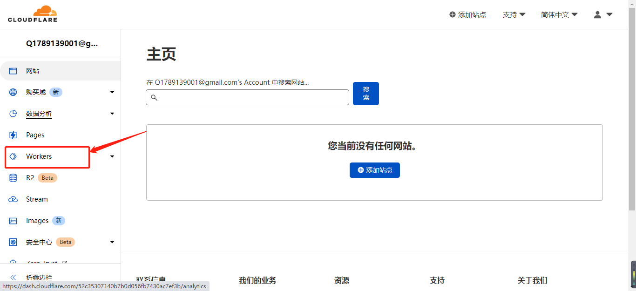Click the Cloudflare logo

(33, 14)
